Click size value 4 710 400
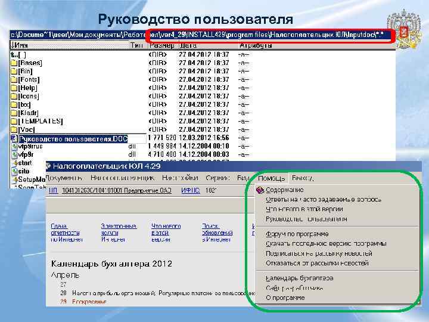This screenshot has height=322, width=429. coord(161,154)
